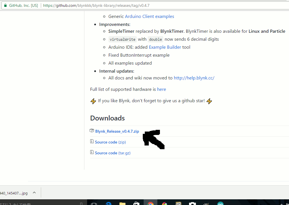The height and width of the screenshot is (205, 289).
Task: Visit the http://help.blynk.cc/ link
Action: 194,78
